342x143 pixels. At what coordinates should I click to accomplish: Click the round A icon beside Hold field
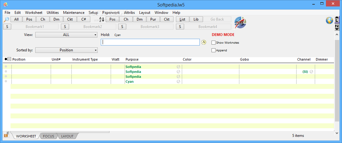(203, 42)
